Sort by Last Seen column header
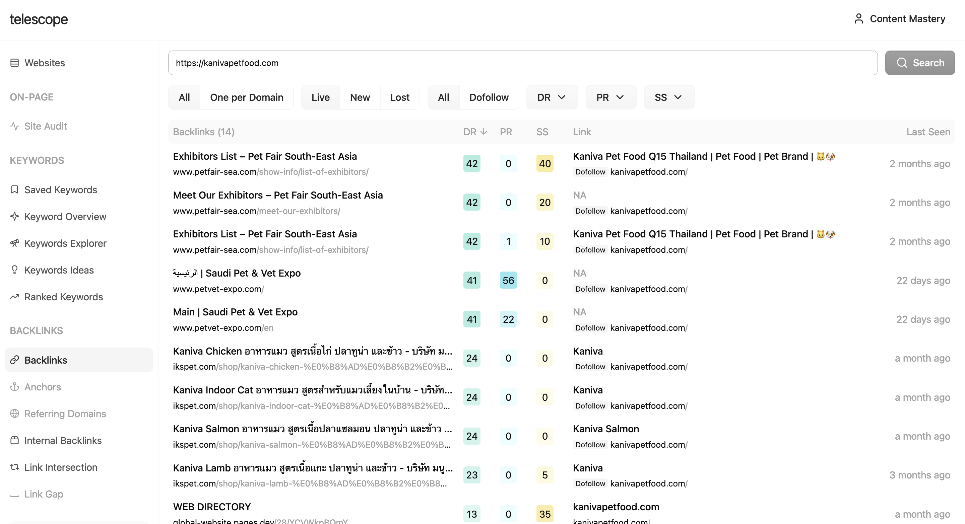965x524 pixels. (928, 132)
